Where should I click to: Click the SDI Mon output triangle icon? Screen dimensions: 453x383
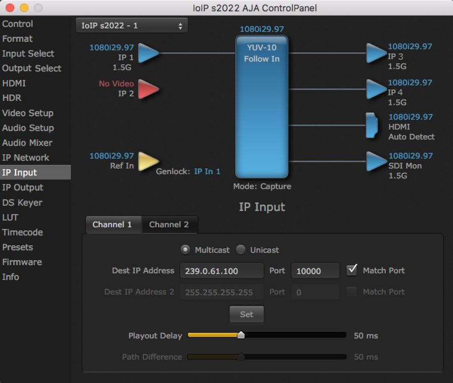pos(376,161)
